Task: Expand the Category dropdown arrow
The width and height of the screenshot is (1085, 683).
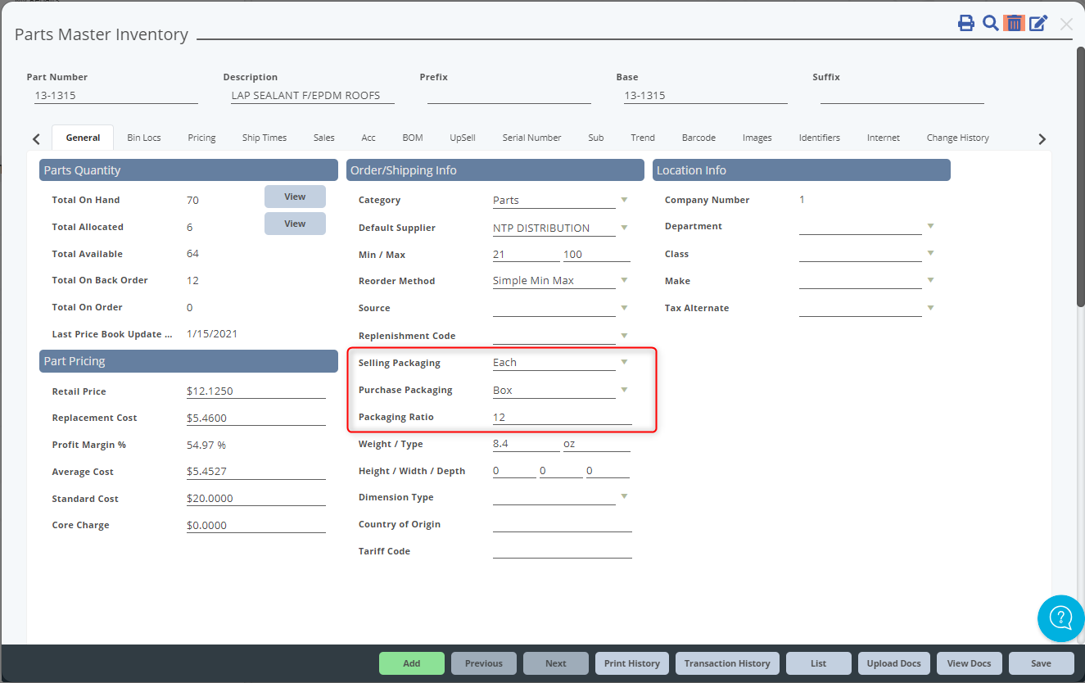Action: (x=624, y=200)
